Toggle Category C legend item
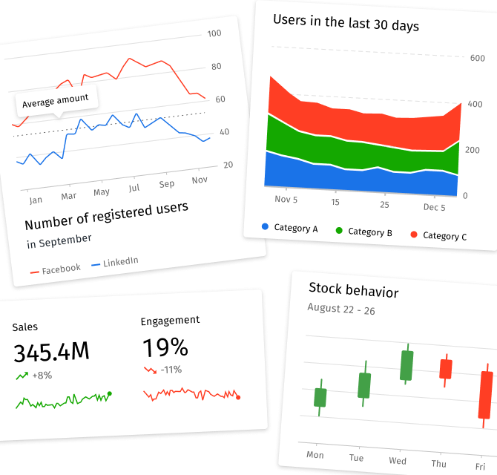Viewport: 497px width, 475px height. 438,235
